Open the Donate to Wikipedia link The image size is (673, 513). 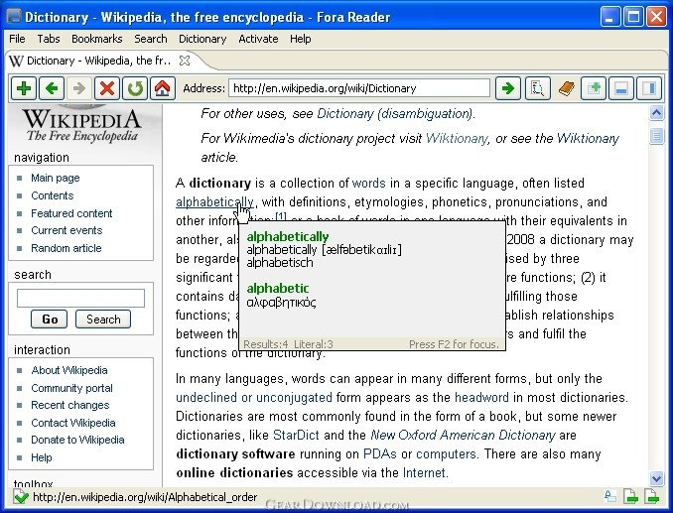point(77,440)
